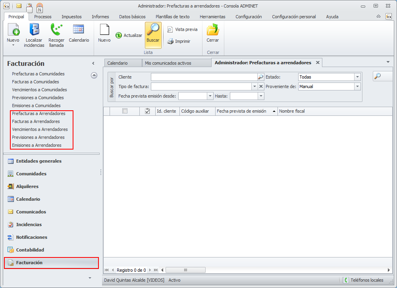Click the round scroll-up button in Facturación list
Viewport: 397px width, 288px height.
pos(94,75)
